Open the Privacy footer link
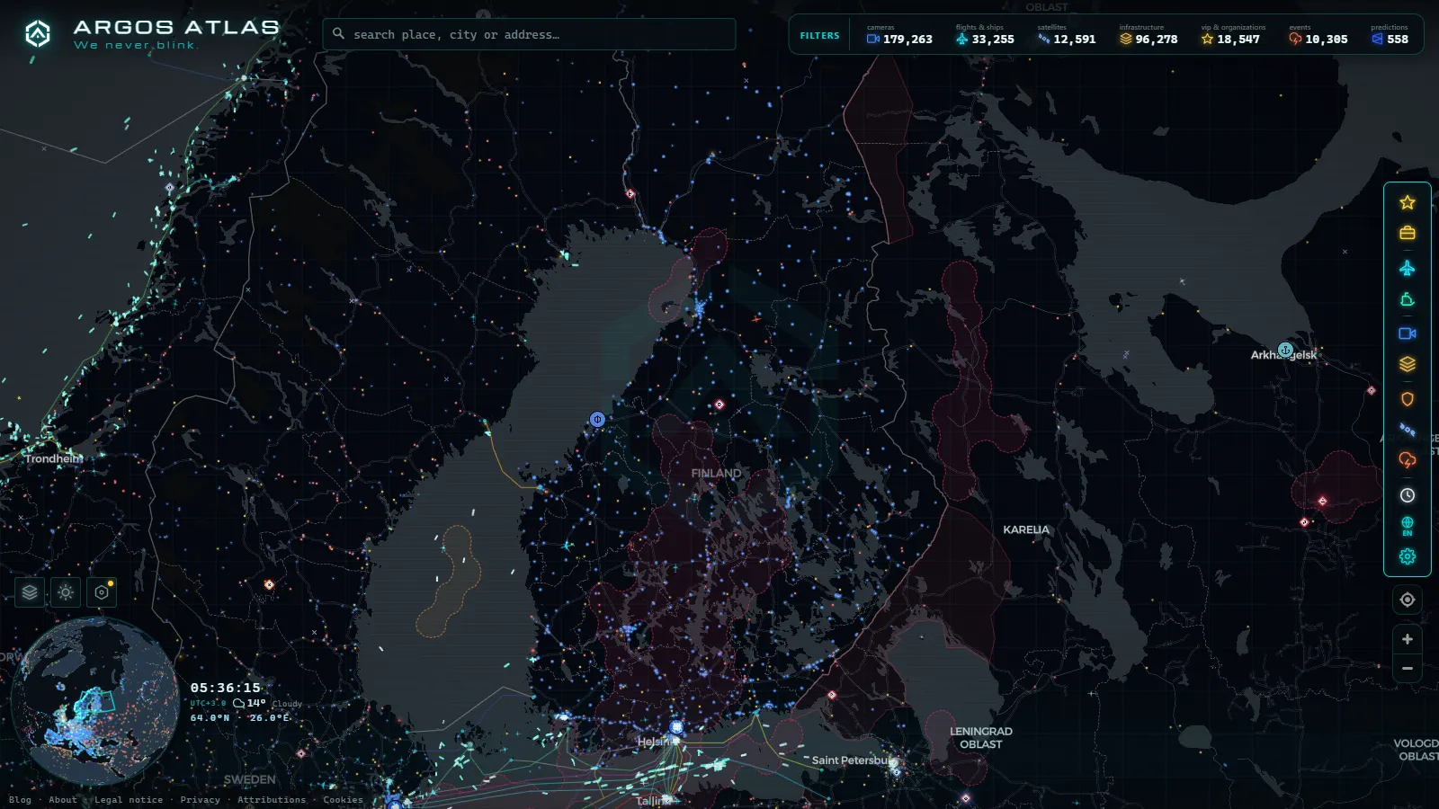This screenshot has height=809, width=1439. click(200, 800)
